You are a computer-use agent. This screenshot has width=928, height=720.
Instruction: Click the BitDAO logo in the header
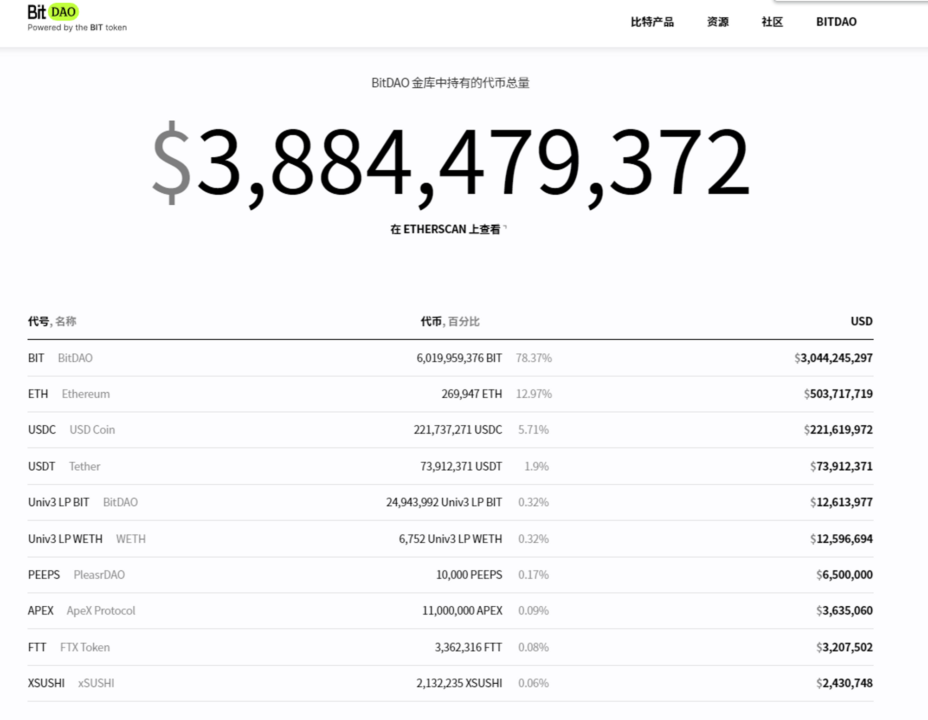[53, 13]
